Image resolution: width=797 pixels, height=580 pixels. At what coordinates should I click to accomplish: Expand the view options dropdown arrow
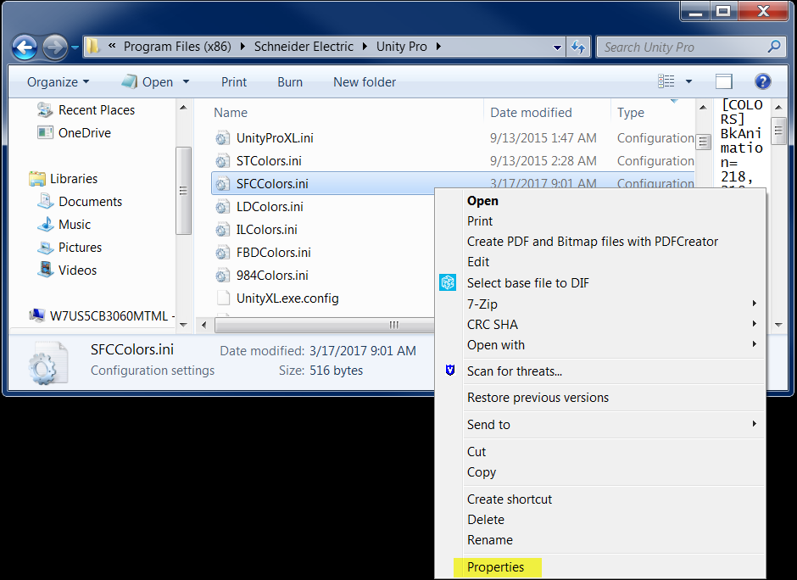(688, 81)
